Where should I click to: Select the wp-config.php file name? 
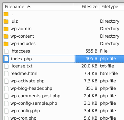[x=25, y=111]
